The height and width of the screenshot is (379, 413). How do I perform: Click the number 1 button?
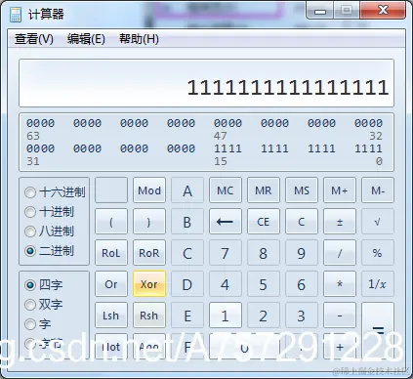tap(226, 316)
